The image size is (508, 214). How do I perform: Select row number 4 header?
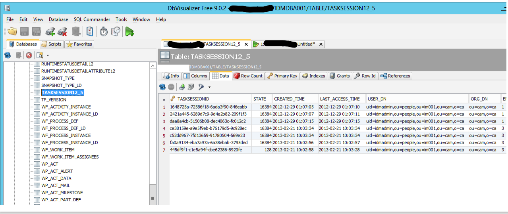click(164, 128)
